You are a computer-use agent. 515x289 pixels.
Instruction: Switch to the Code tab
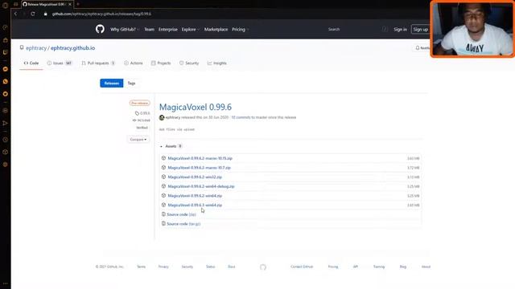[x=31, y=63]
